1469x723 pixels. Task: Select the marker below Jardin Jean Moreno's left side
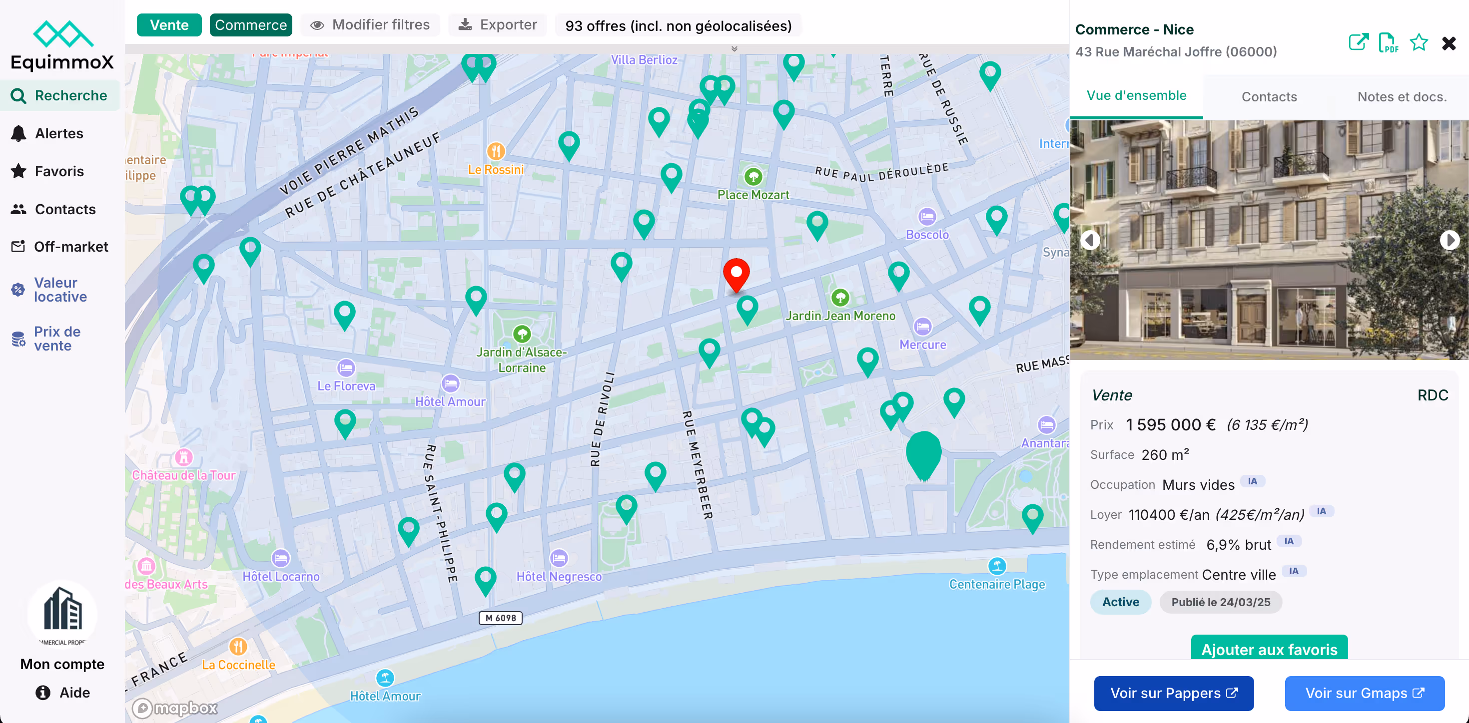tap(747, 310)
